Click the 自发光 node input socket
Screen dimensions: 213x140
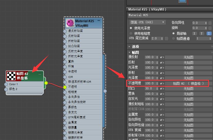pos(65,112)
